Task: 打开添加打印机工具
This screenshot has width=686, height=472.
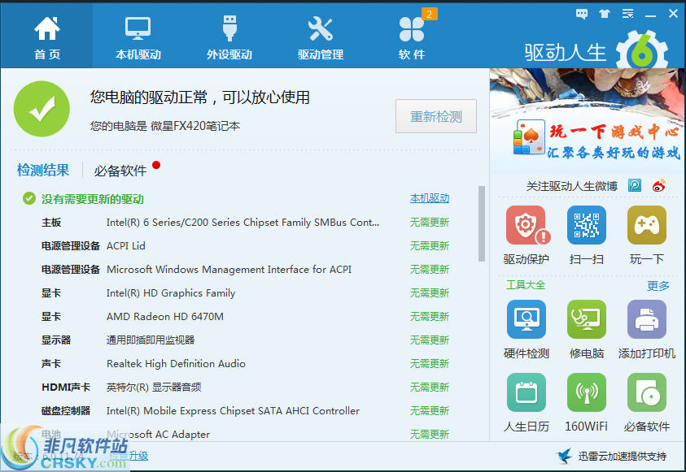Action: coord(646,320)
